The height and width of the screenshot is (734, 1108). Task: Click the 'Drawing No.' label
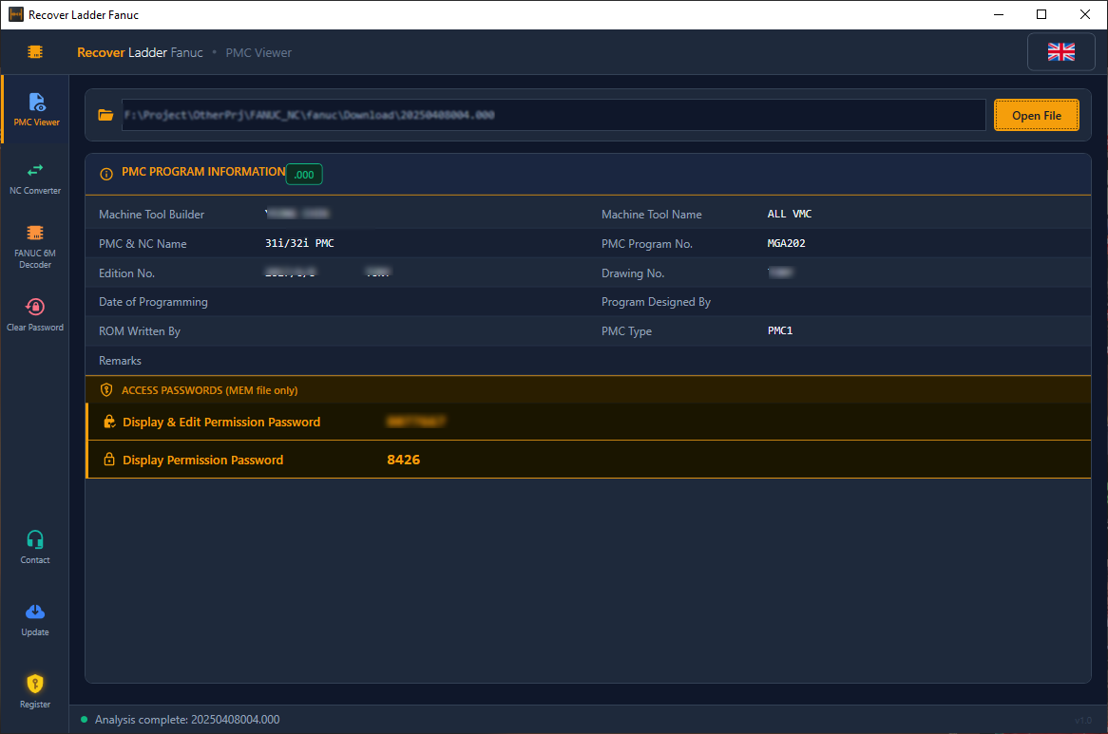(x=633, y=273)
